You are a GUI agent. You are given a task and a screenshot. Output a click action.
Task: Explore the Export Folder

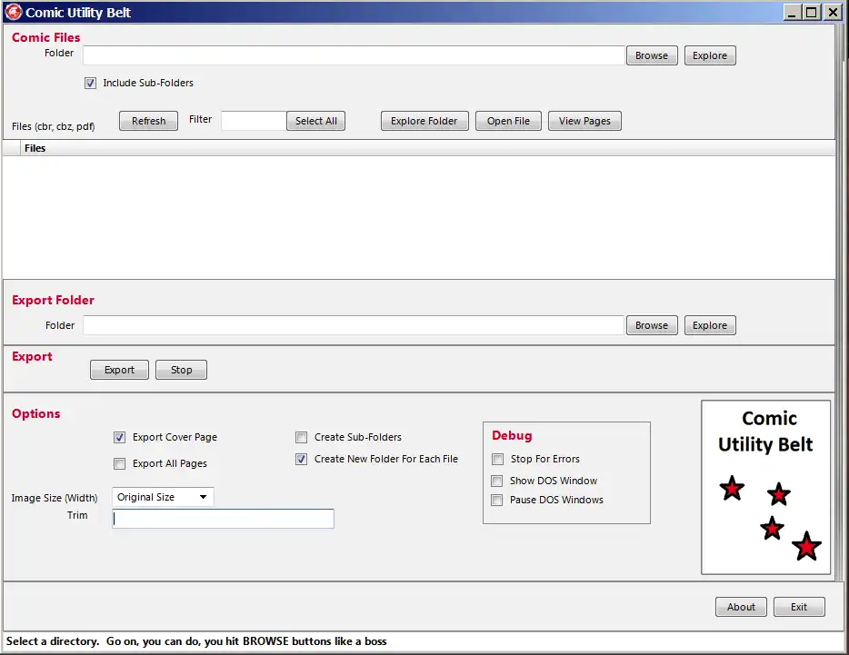click(710, 325)
